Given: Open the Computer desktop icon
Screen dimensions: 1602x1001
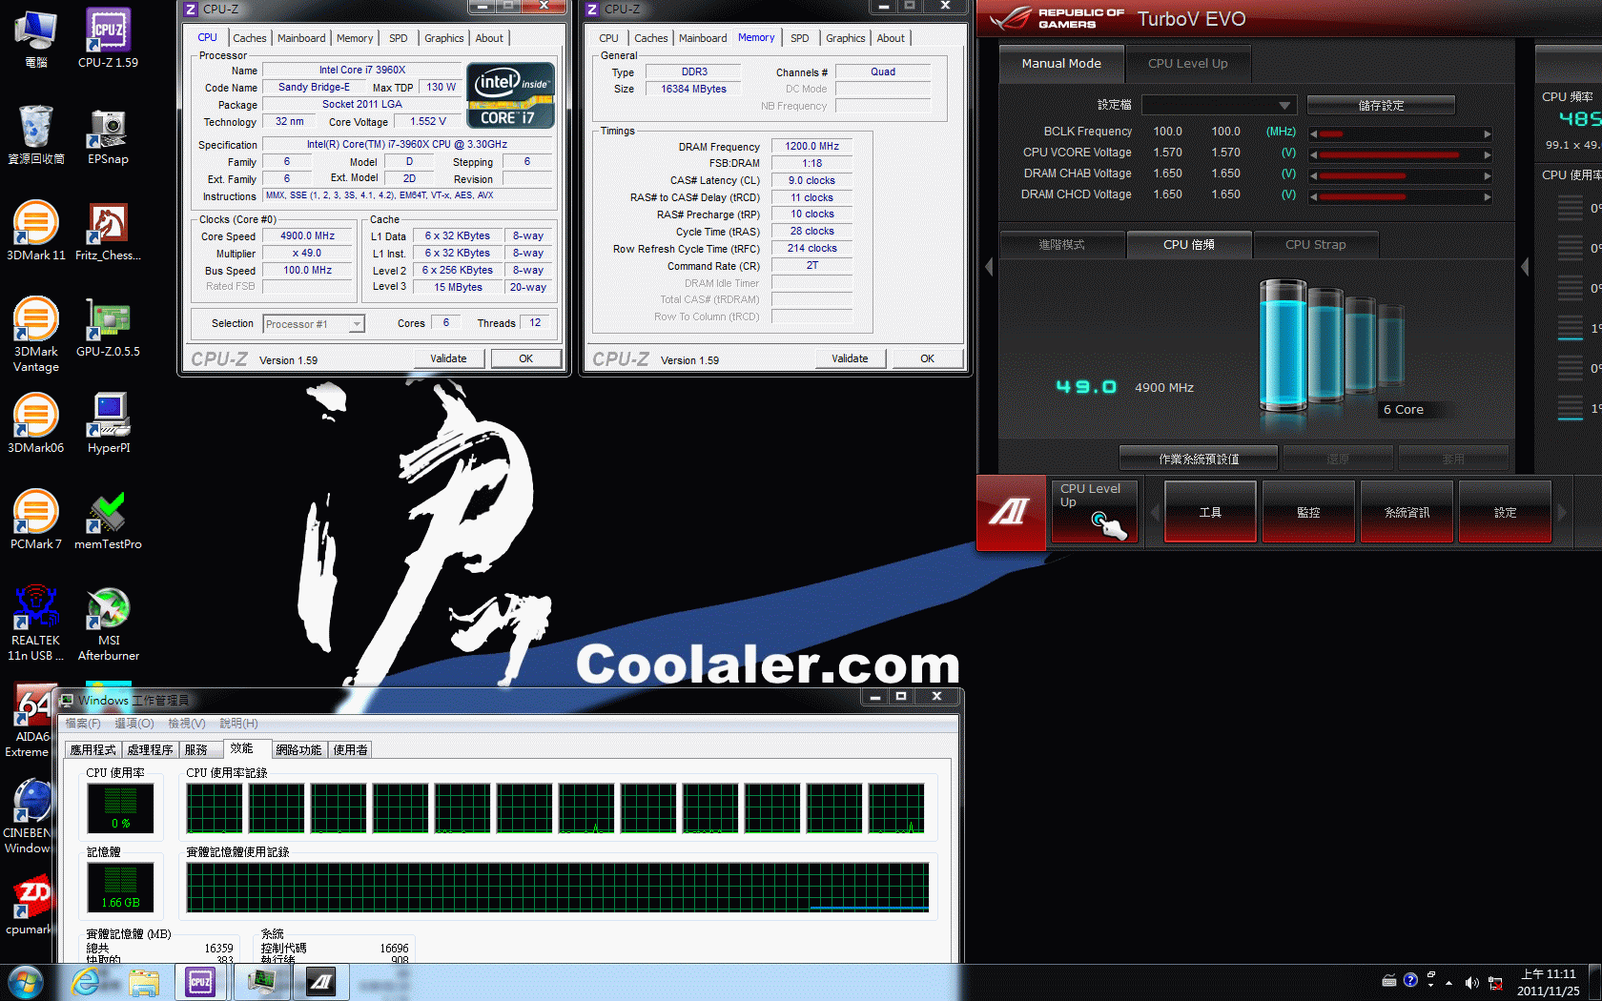Looking at the screenshot, I should tap(36, 38).
